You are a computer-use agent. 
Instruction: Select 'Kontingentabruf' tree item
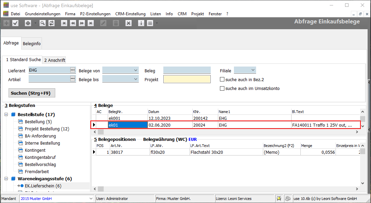pyautogui.click(x=40, y=157)
